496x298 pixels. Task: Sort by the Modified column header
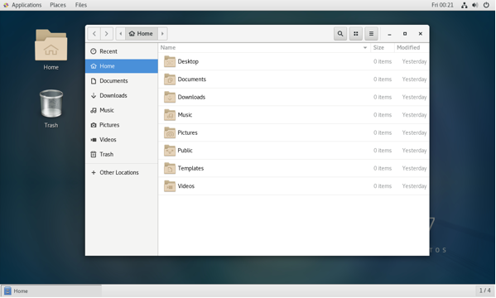pos(412,47)
